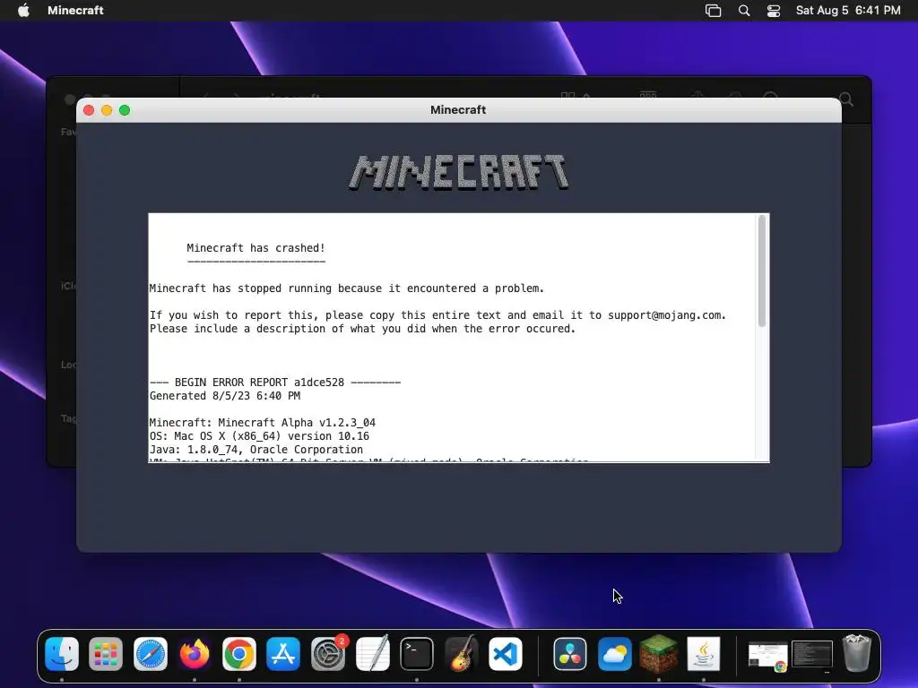The height and width of the screenshot is (688, 918).
Task: Click the search icon in Finder window behind
Action: (x=846, y=99)
